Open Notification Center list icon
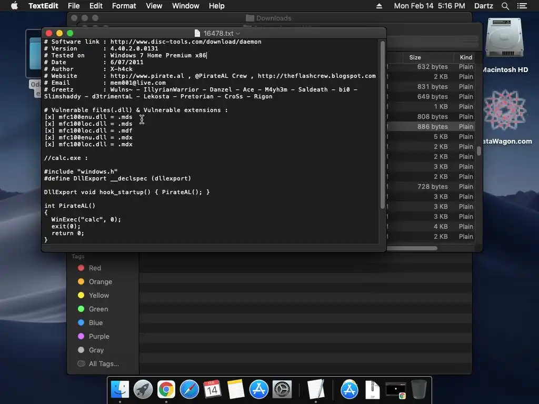The height and width of the screenshot is (404, 539). [522, 6]
